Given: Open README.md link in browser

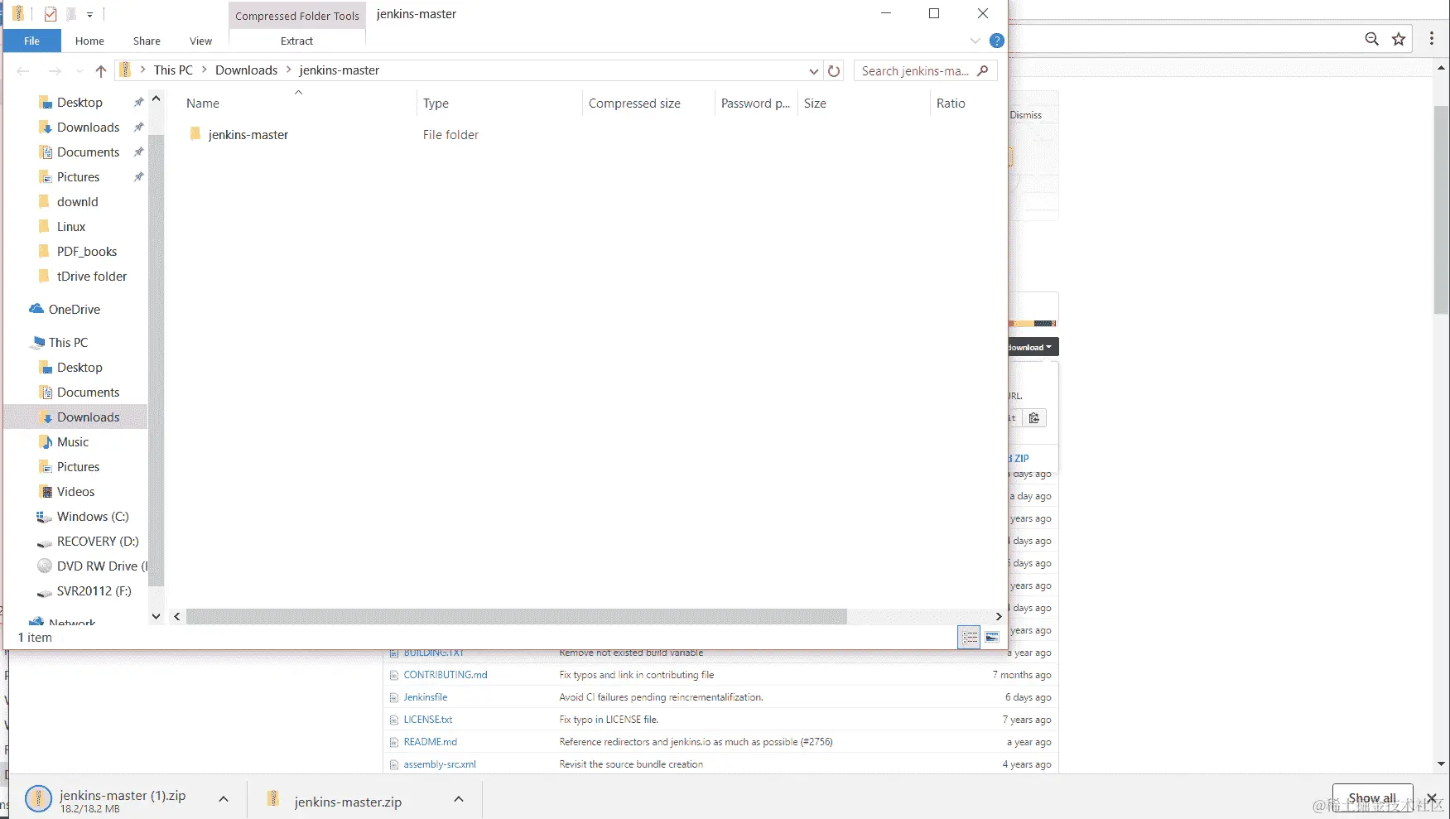Looking at the screenshot, I should point(431,742).
